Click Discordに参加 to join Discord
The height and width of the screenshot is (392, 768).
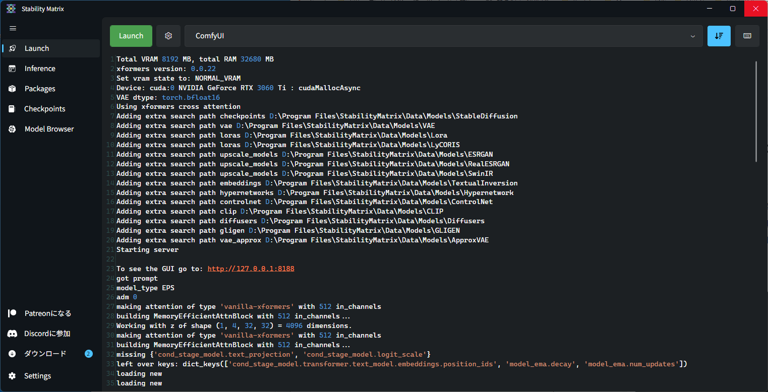coord(50,334)
